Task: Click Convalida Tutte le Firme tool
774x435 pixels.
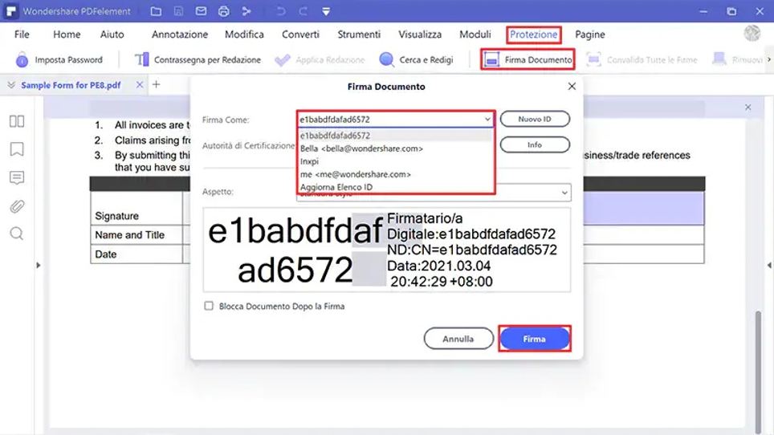Action: pos(642,59)
